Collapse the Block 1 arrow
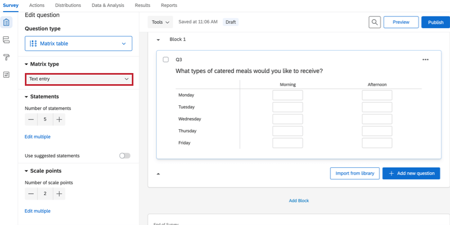The width and height of the screenshot is (450, 225). point(158,40)
